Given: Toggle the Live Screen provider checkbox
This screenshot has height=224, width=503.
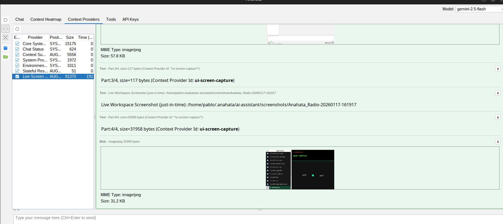Looking at the screenshot, I should pos(17,76).
